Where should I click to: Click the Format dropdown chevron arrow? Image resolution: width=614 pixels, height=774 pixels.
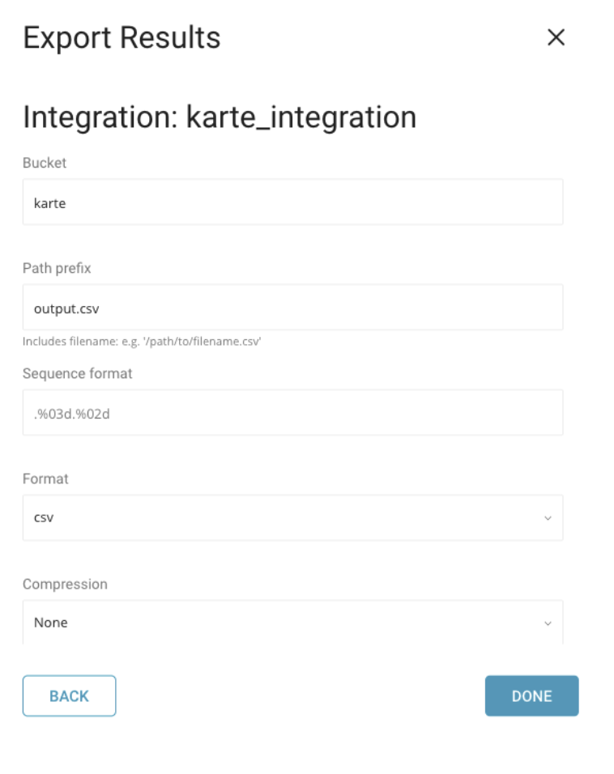click(548, 518)
